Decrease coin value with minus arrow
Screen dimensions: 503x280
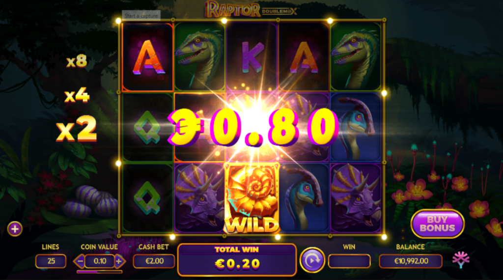(80, 261)
